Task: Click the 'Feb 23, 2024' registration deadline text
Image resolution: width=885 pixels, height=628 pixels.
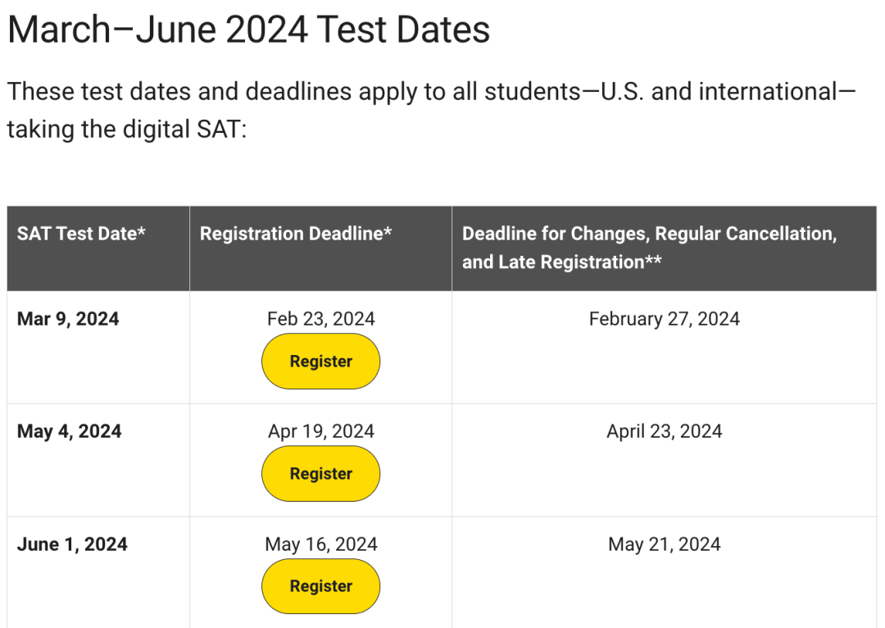Action: coord(320,319)
